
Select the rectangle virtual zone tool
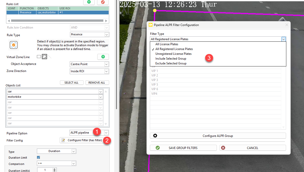pyautogui.click(x=39, y=57)
